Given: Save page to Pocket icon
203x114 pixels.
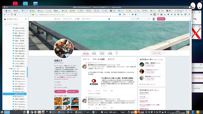Looking at the screenshot, I should [x=133, y=15].
